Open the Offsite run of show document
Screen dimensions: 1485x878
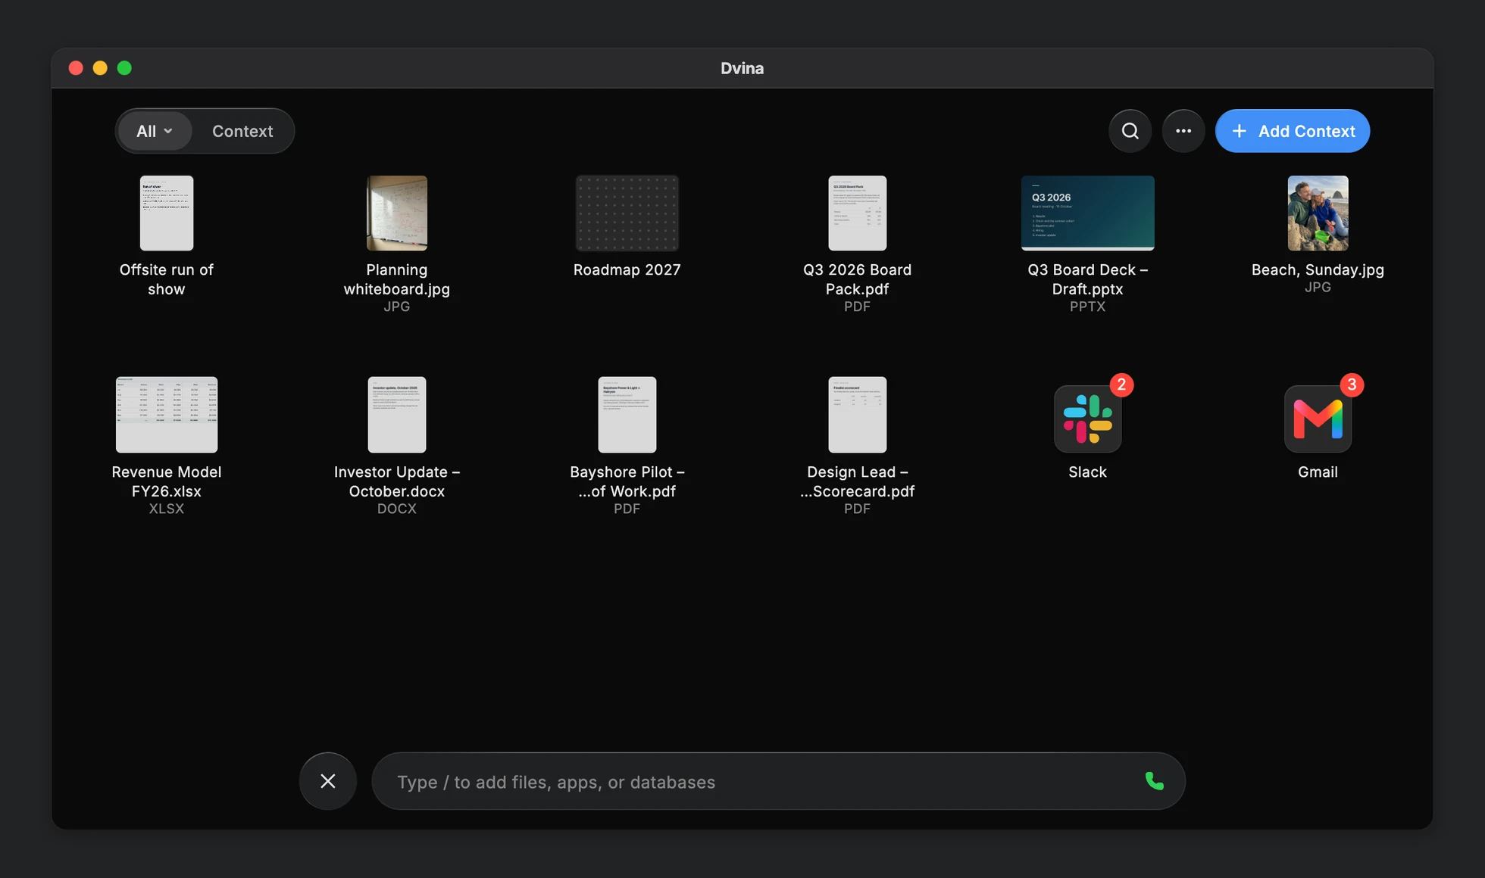coord(167,213)
